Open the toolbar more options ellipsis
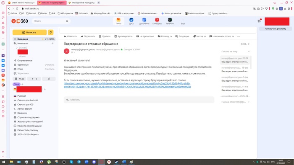The height and width of the screenshot is (165, 294). [x=239, y=36]
